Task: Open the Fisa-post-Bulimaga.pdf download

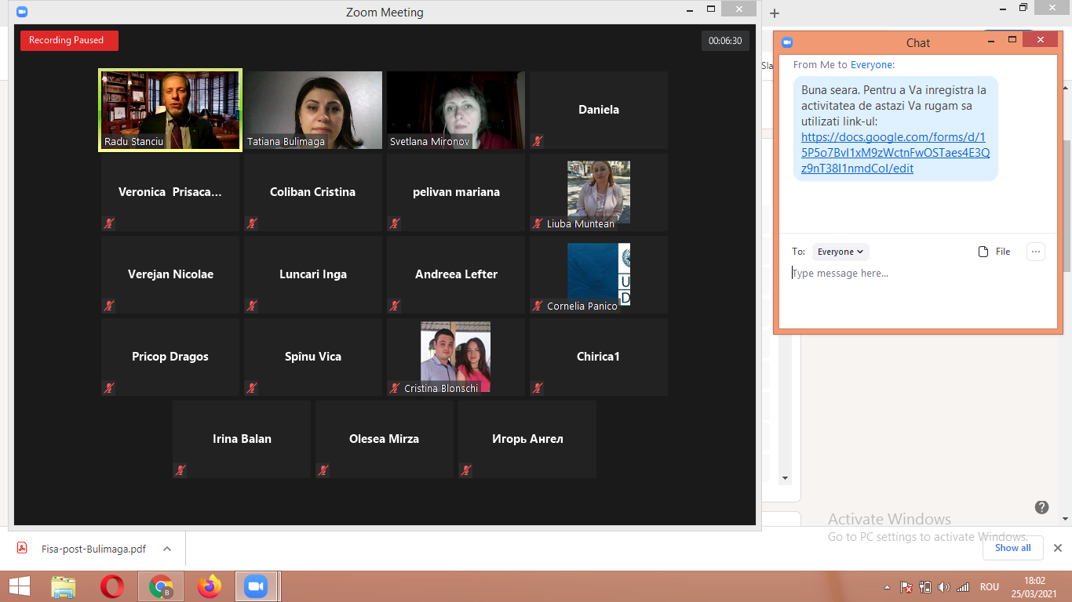Action: click(x=93, y=549)
